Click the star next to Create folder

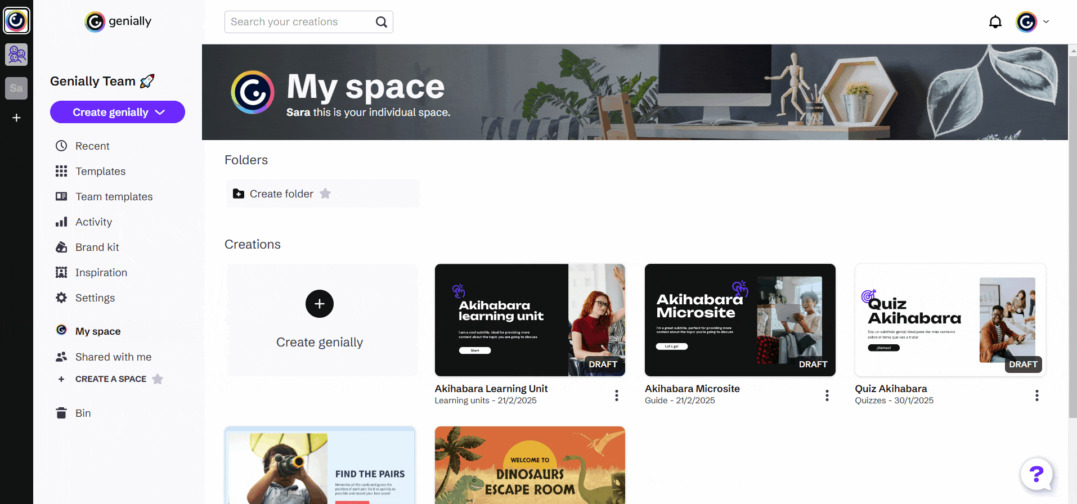[x=325, y=193]
